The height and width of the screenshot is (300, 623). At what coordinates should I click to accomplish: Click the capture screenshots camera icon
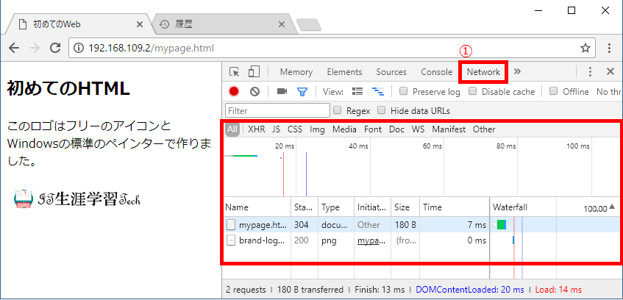click(x=282, y=91)
